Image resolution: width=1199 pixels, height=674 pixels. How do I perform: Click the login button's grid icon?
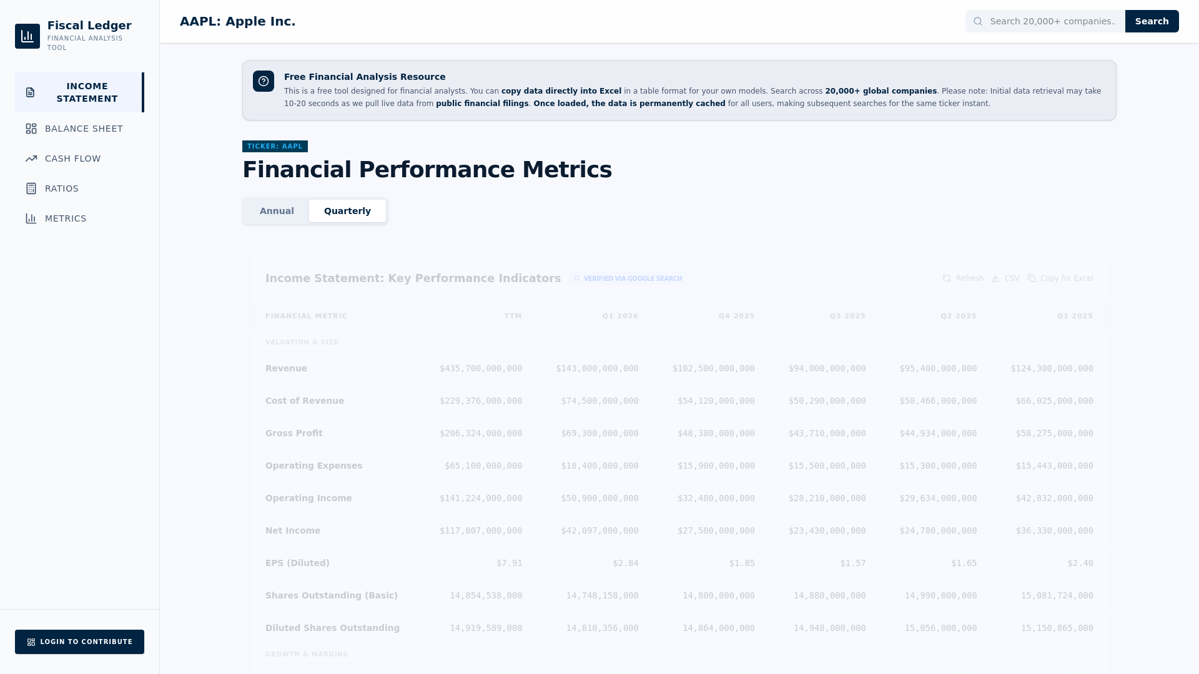coord(31,642)
